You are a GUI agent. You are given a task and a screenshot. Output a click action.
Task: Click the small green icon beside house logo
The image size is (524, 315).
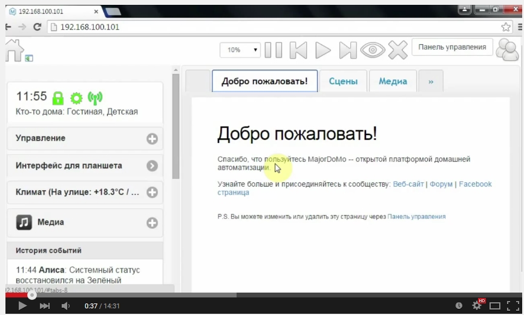pos(28,59)
